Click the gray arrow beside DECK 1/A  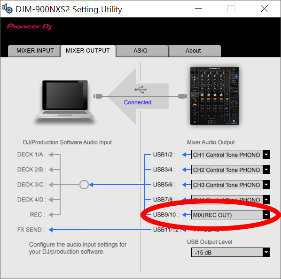tap(51, 155)
